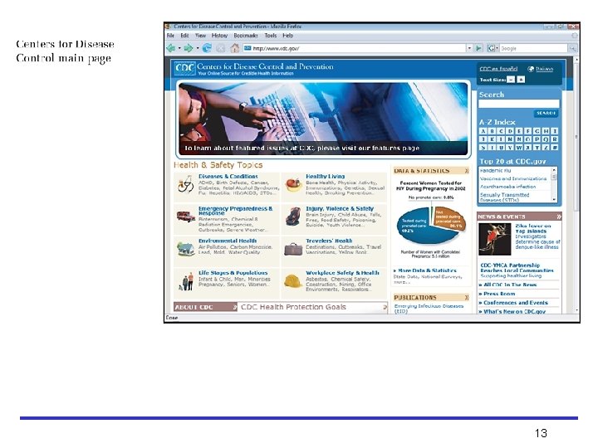Open the Diseases & Conditions link
Image resolution: width=598 pixels, height=448 pixels.
coord(228,177)
